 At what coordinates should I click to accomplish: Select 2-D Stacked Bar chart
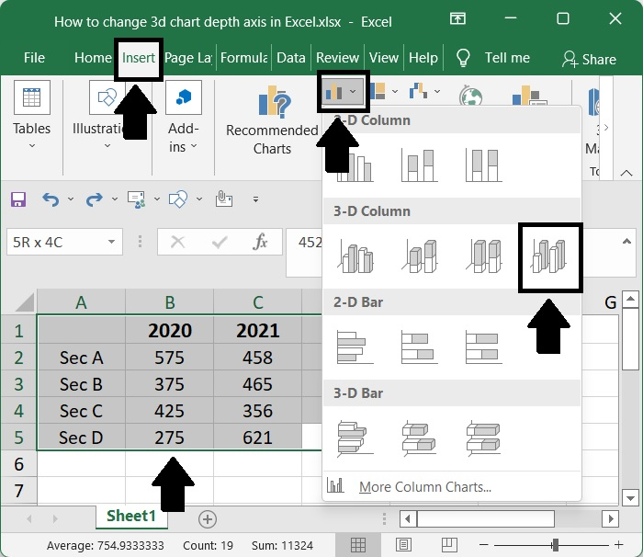click(x=419, y=347)
